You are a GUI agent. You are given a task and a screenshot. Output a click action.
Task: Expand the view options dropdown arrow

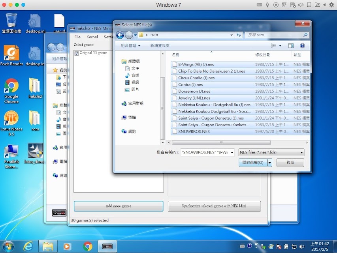280,45
